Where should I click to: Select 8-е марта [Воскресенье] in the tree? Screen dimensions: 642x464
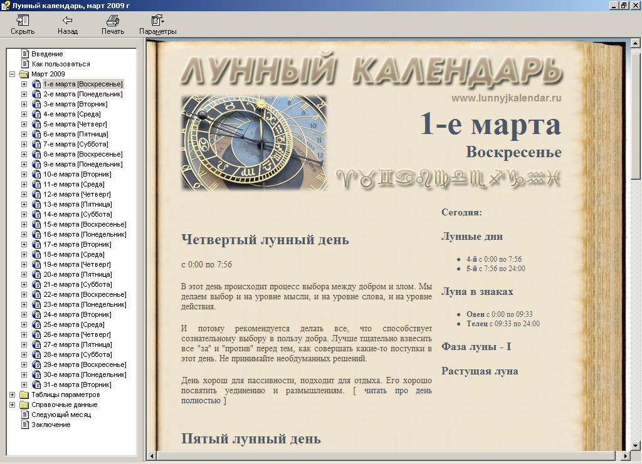(83, 154)
